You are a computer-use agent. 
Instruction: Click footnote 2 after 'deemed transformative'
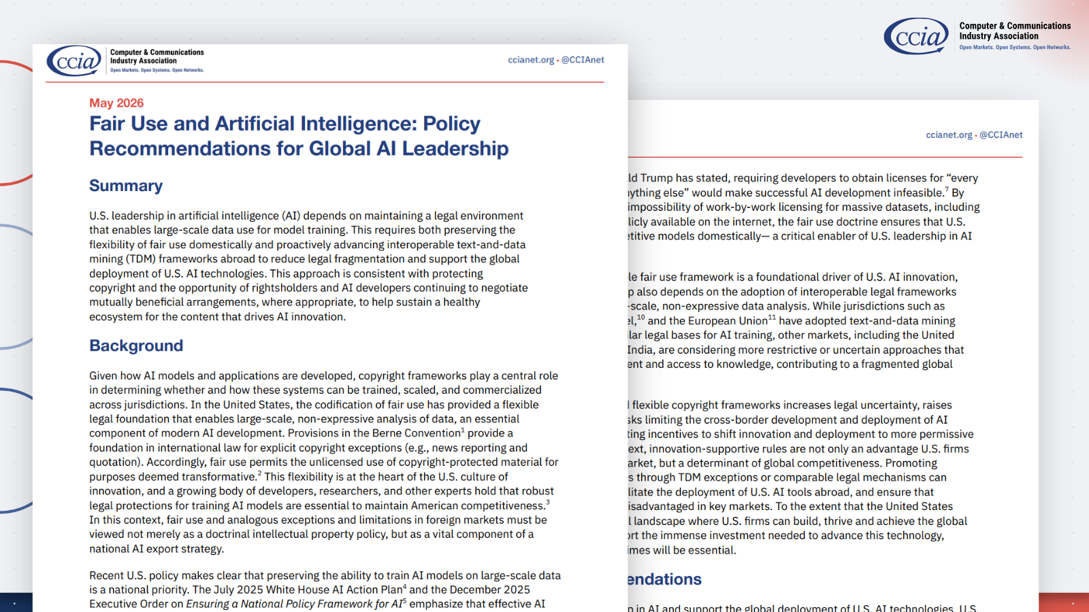tap(259, 474)
